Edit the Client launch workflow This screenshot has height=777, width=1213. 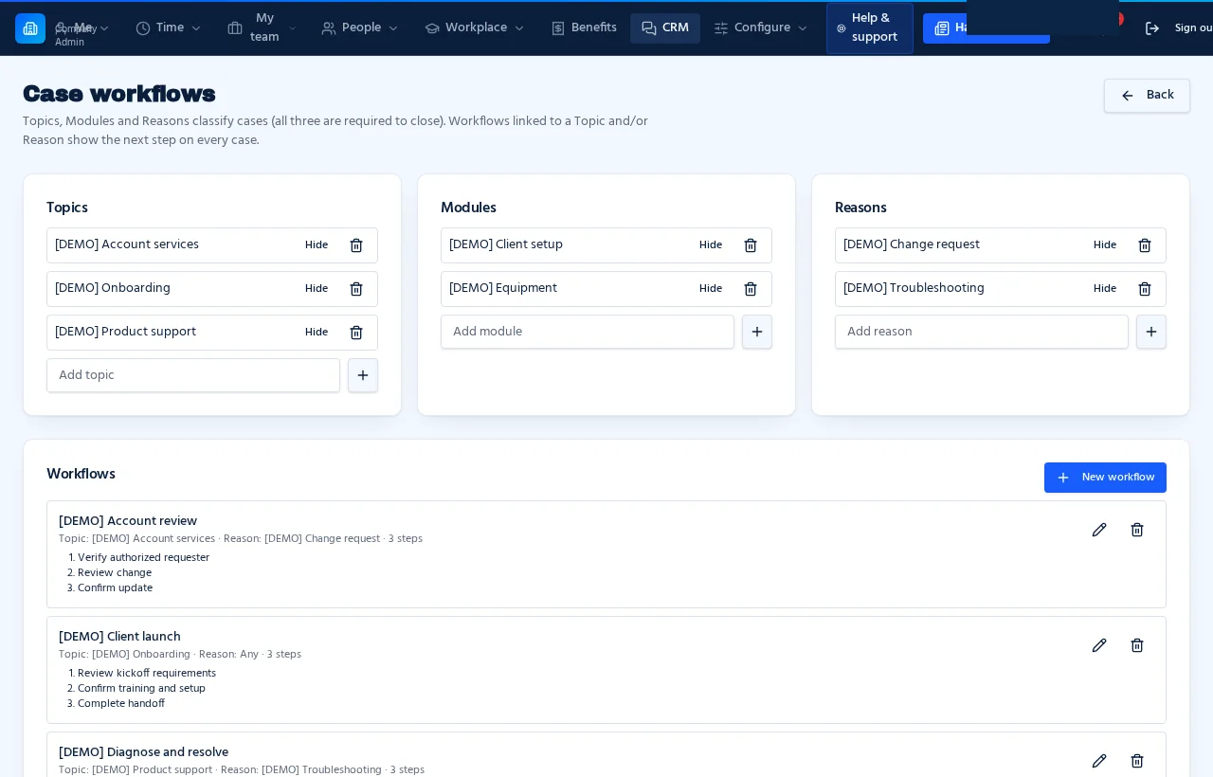tap(1099, 645)
